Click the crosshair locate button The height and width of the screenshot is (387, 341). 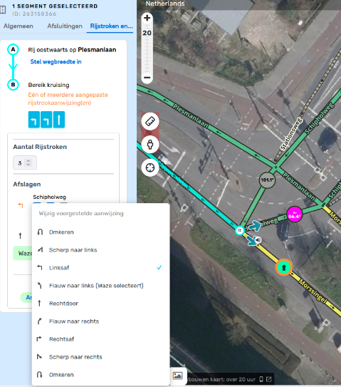coord(150,167)
